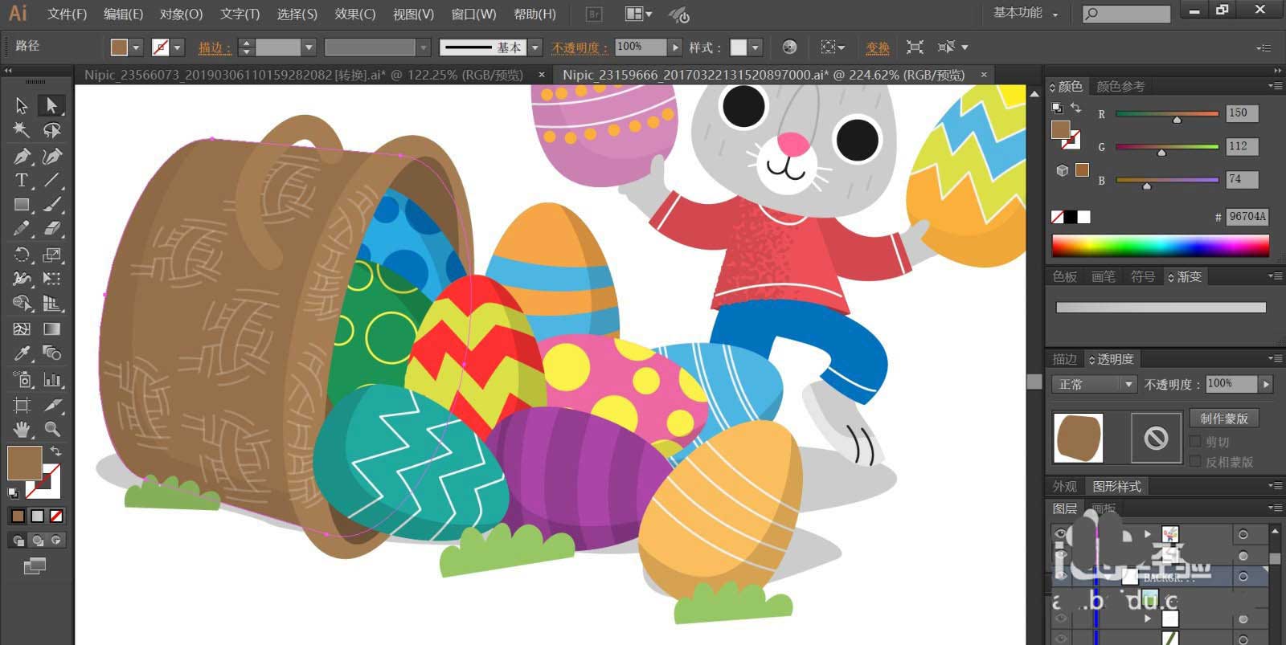Viewport: 1286px width, 645px height.
Task: Open the 窗口(W) menu
Action: click(473, 14)
